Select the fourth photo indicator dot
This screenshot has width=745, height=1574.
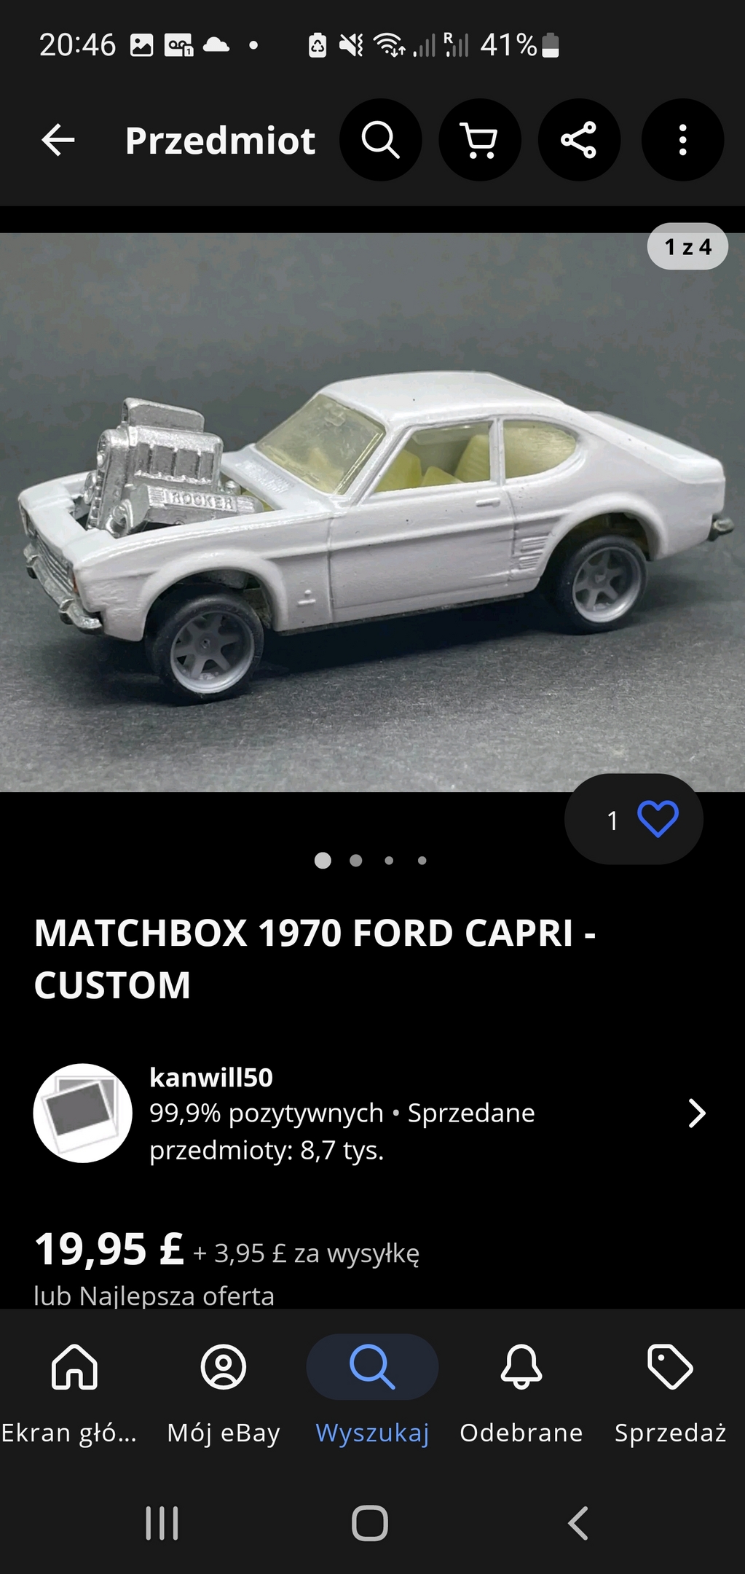coord(422,861)
